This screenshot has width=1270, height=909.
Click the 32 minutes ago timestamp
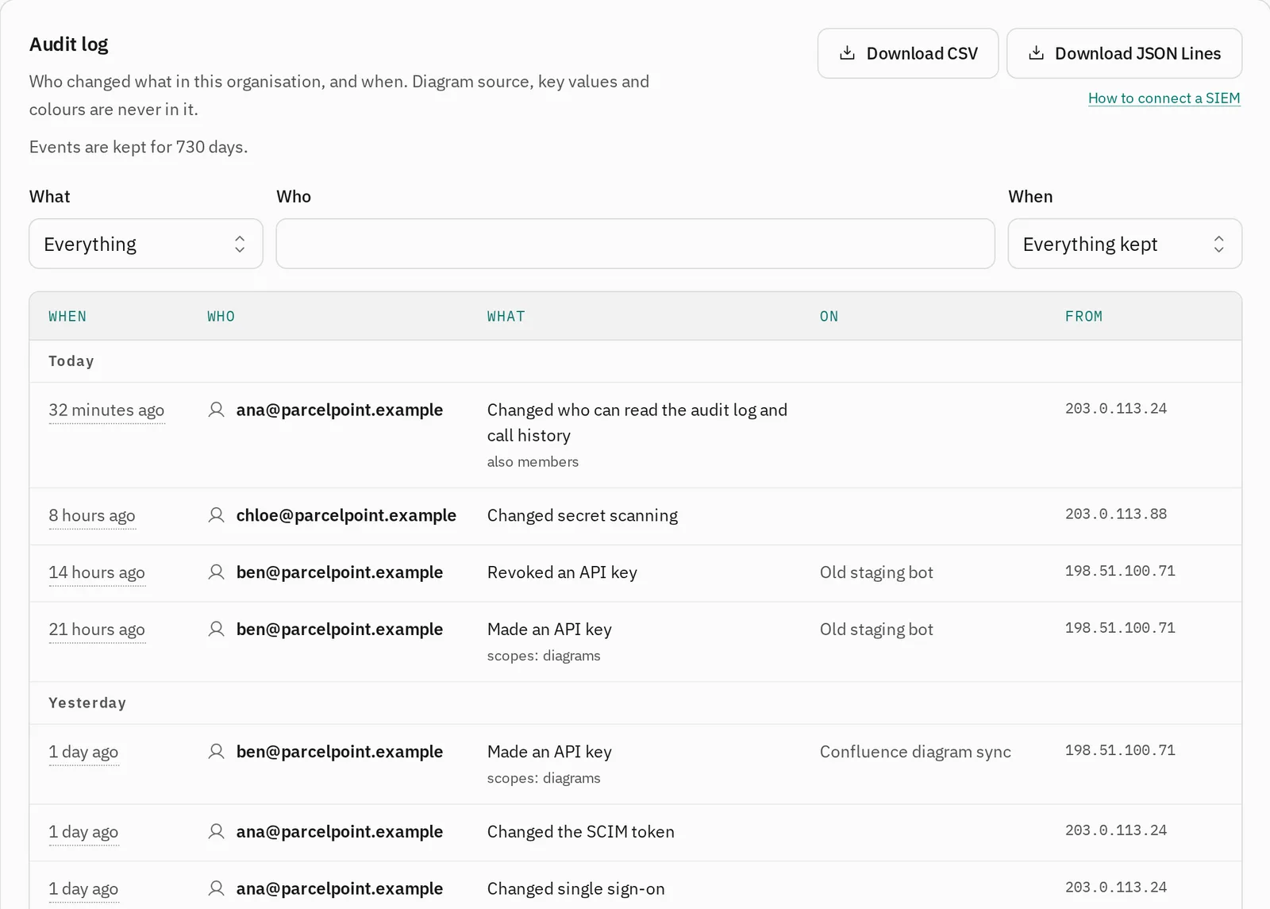106,410
